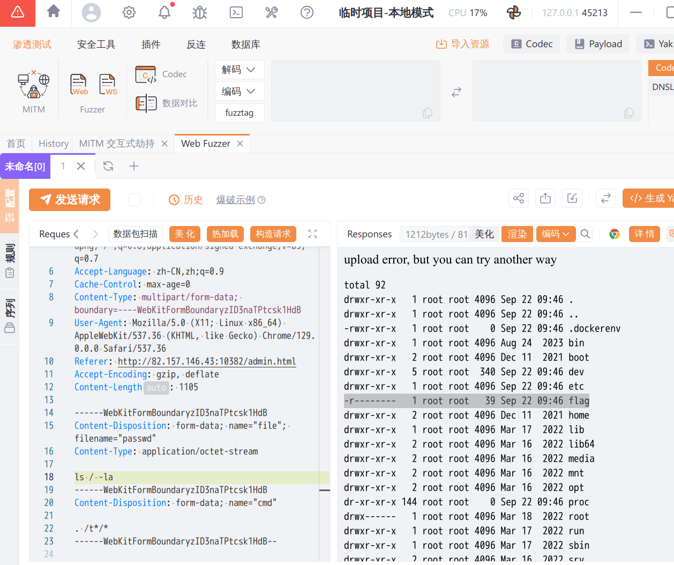Copy contents of left codec box
The image size is (674, 565).
click(428, 112)
